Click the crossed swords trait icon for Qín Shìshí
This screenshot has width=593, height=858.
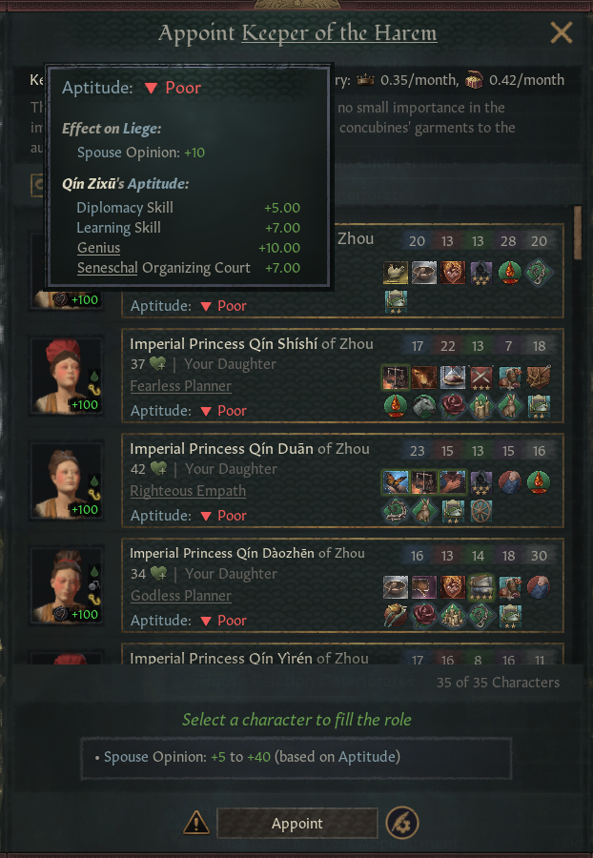click(x=481, y=378)
